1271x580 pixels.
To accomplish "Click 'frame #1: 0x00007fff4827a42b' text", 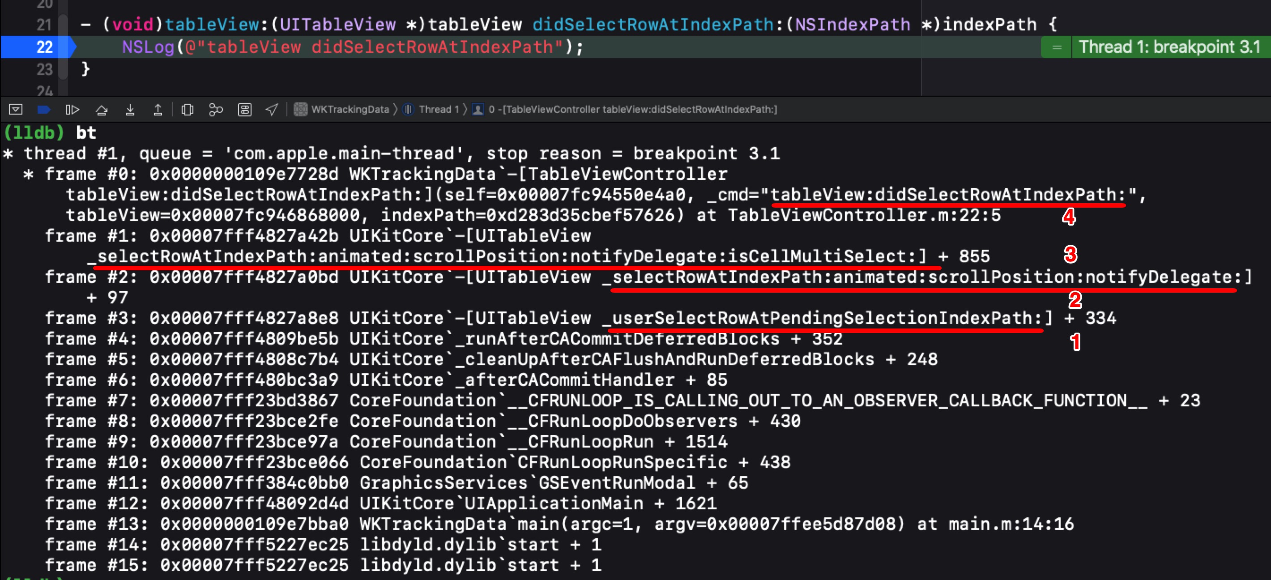I will coord(192,236).
